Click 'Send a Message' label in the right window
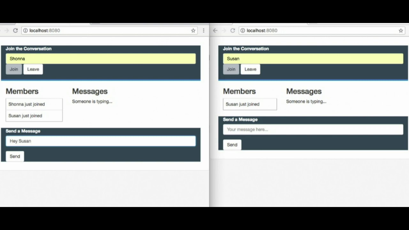 [x=240, y=120]
